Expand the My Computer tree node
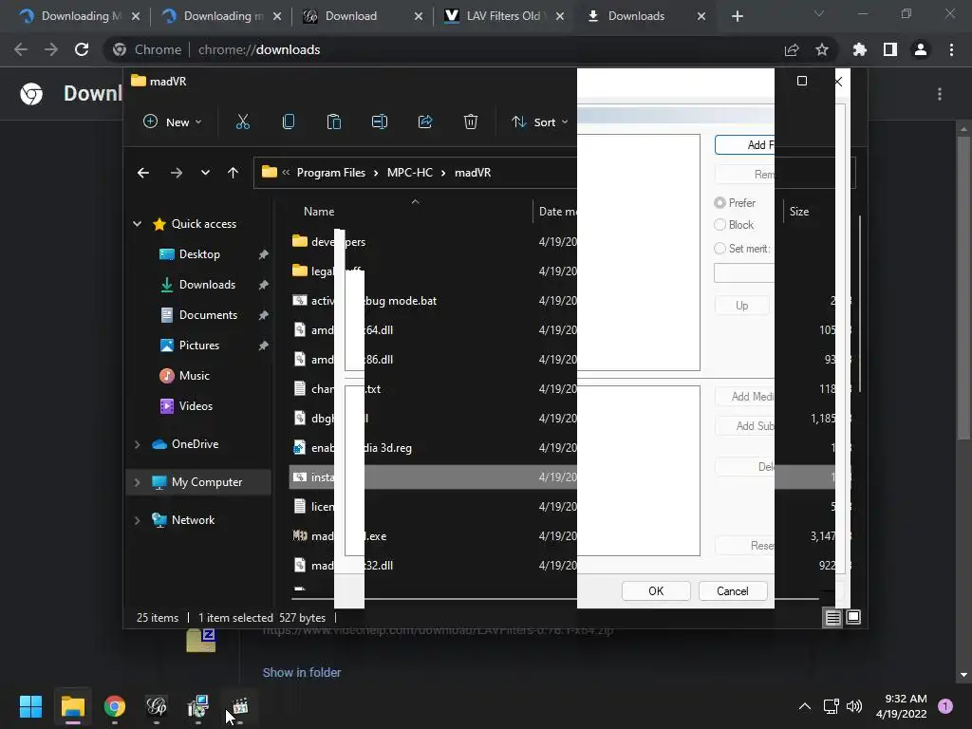The height and width of the screenshot is (729, 972). coord(137,482)
